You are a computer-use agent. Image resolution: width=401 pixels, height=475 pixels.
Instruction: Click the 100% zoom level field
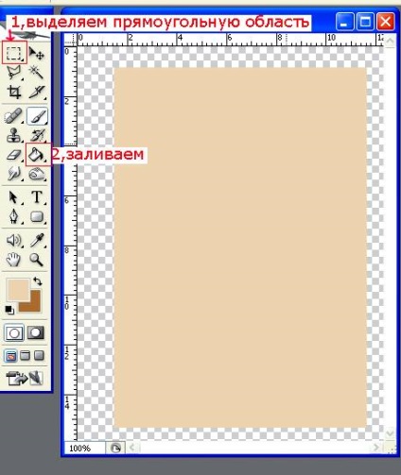[85, 448]
